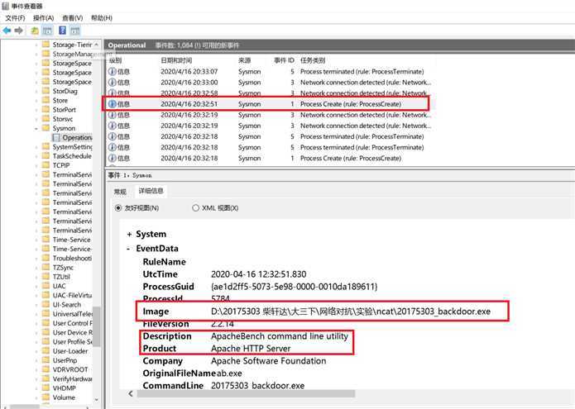Select the 友好视图(N) radio button
The image size is (575, 409).
tap(118, 208)
